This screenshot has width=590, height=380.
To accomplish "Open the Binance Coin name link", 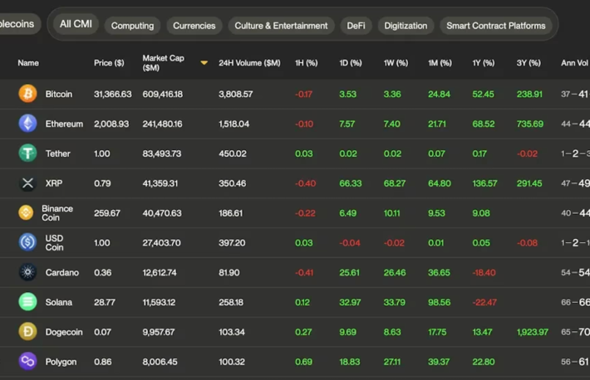I will point(57,212).
